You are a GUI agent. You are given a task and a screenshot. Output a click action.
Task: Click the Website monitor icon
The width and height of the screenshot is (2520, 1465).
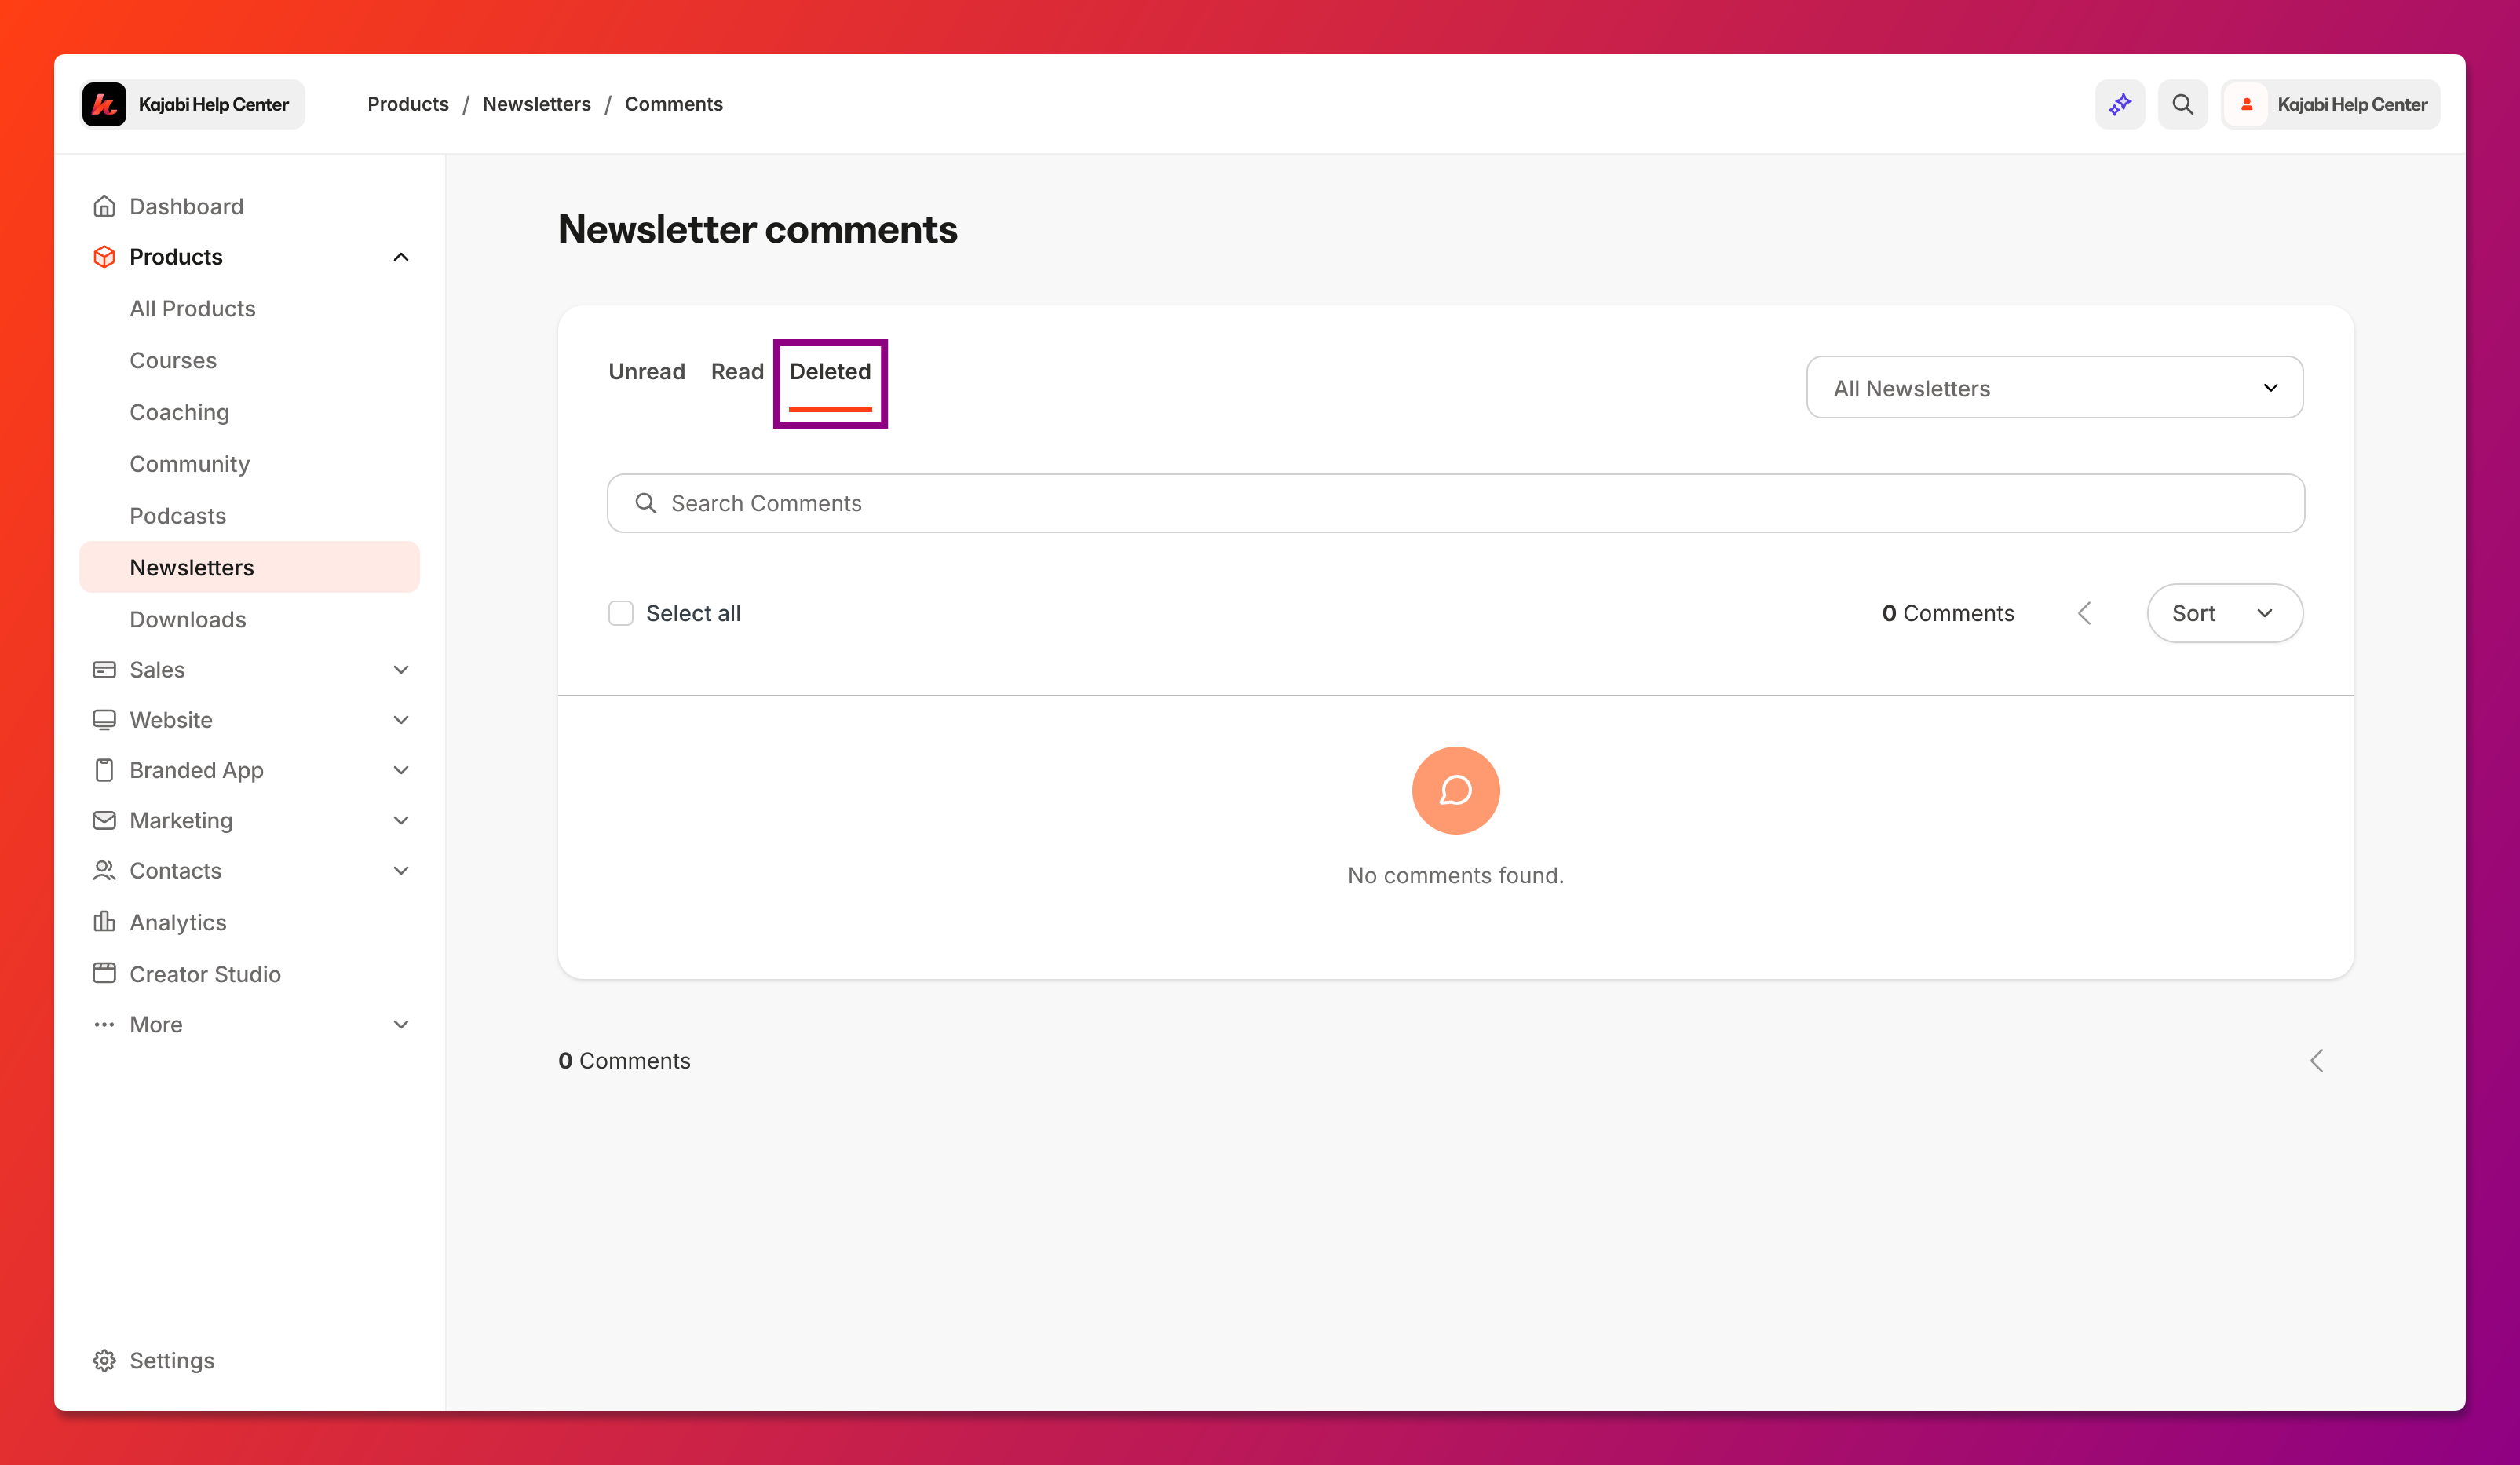tap(104, 720)
